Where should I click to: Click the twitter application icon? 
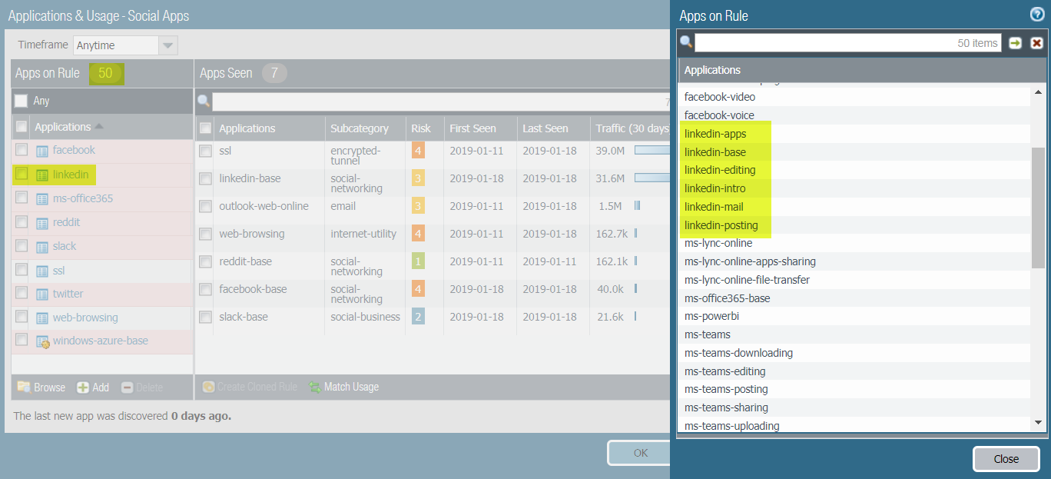tap(42, 294)
